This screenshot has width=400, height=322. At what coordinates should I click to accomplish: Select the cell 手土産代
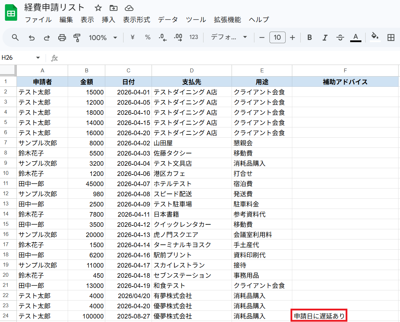[262, 245]
